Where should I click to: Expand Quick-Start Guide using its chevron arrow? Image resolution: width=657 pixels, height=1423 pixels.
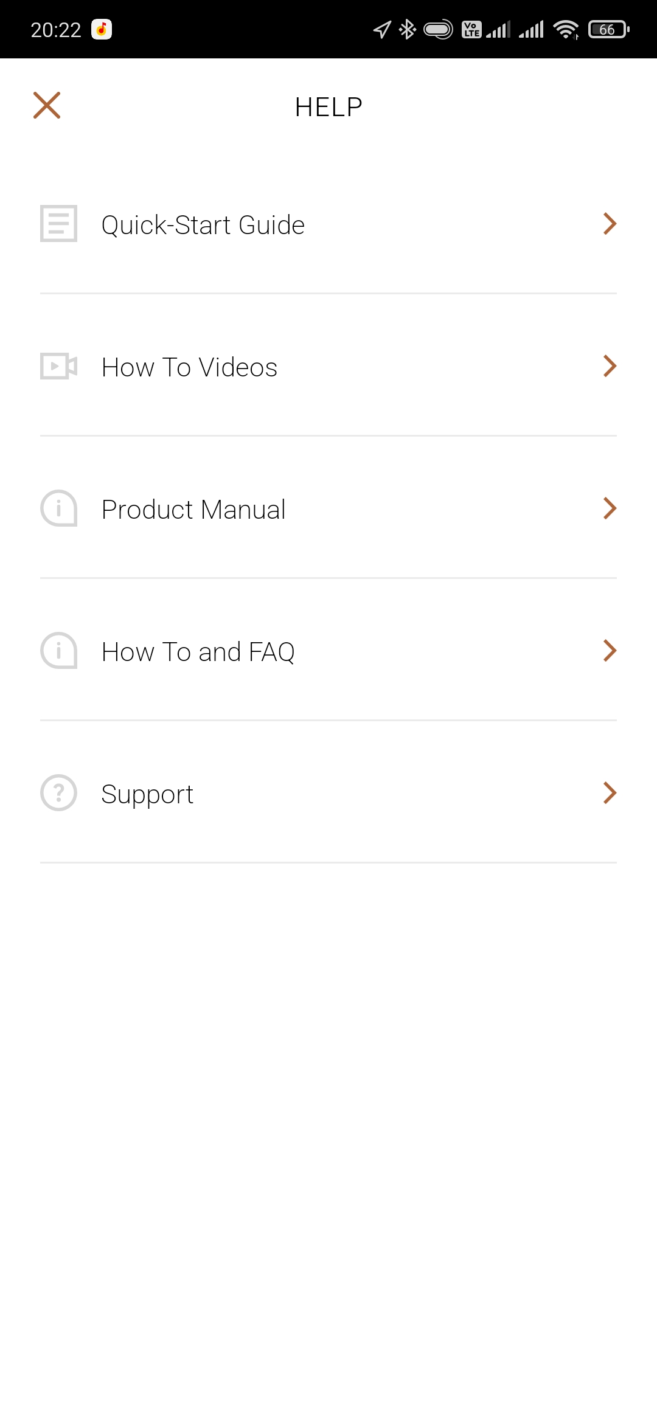[610, 224]
